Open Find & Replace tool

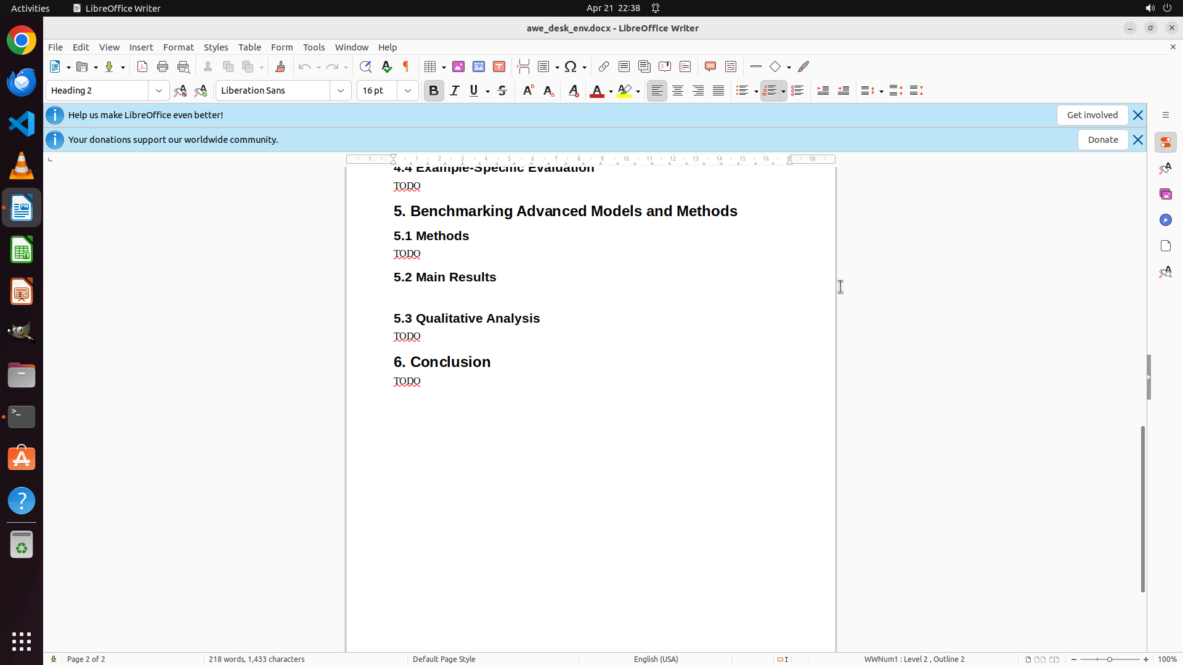[x=365, y=66]
